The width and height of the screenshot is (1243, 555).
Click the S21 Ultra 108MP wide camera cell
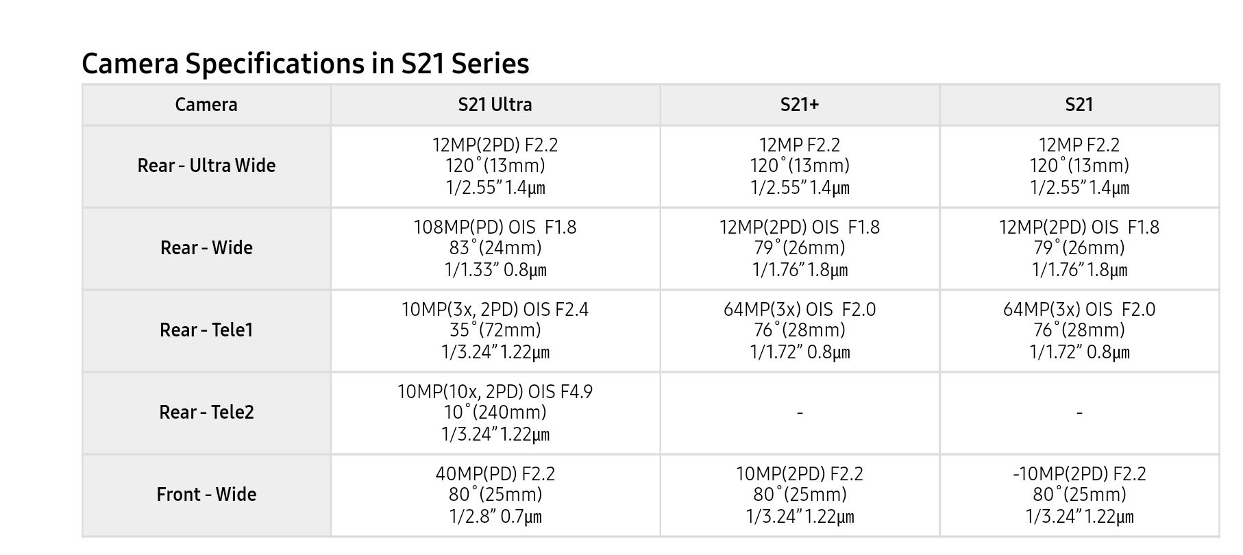[x=495, y=248]
